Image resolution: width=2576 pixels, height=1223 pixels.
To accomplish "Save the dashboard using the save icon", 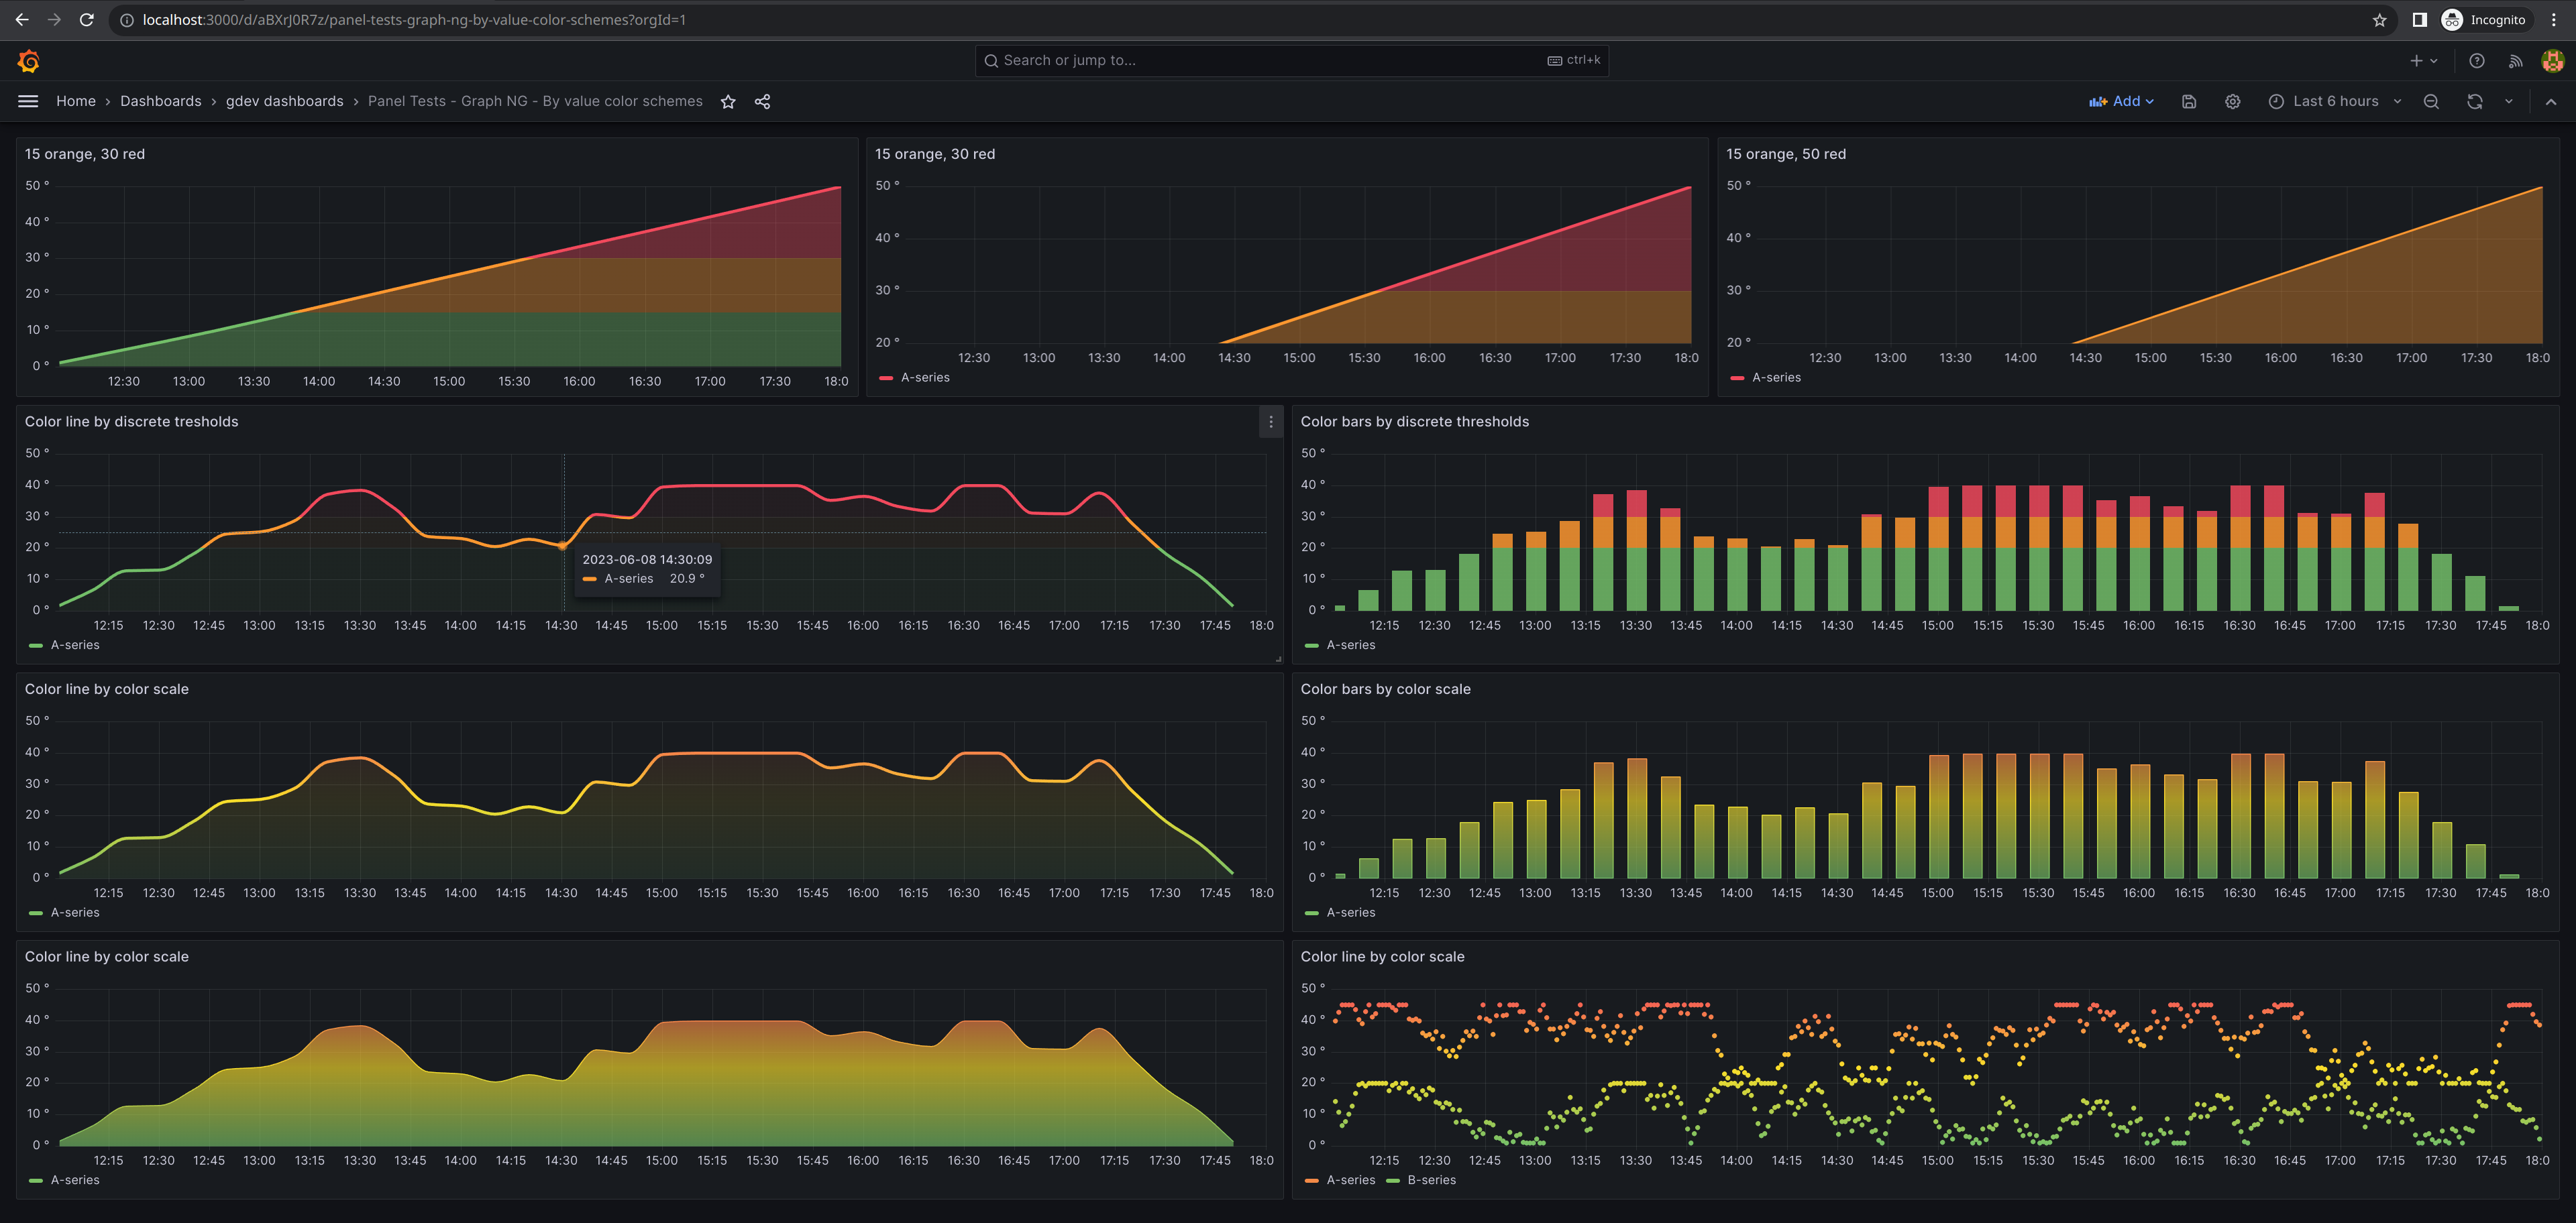I will coord(2189,101).
